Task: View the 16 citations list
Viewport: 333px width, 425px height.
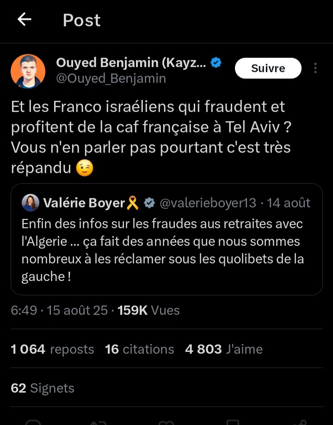Action: 140,349
